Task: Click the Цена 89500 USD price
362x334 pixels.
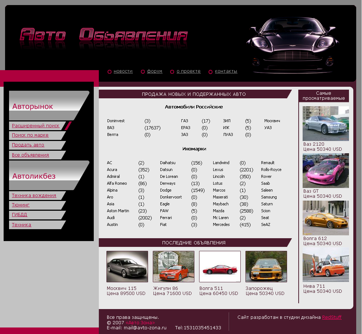Action: [126, 294]
